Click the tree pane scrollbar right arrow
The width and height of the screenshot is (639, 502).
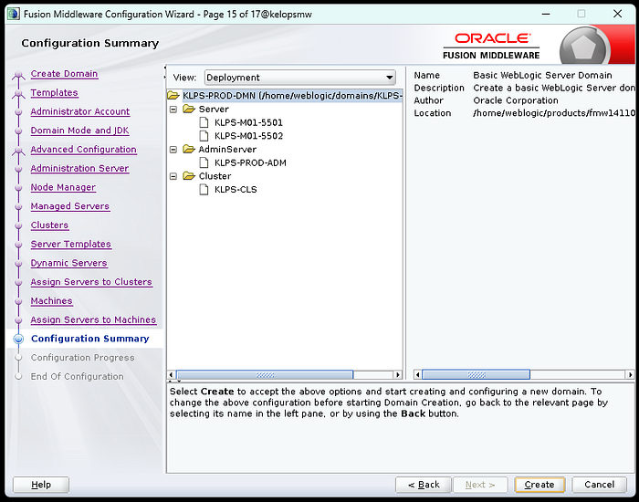[398, 374]
